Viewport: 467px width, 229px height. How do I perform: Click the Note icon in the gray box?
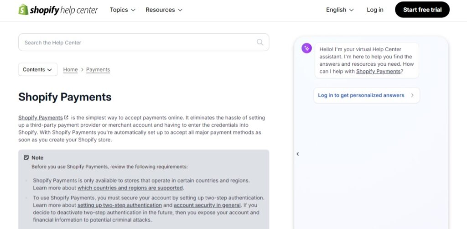point(26,157)
